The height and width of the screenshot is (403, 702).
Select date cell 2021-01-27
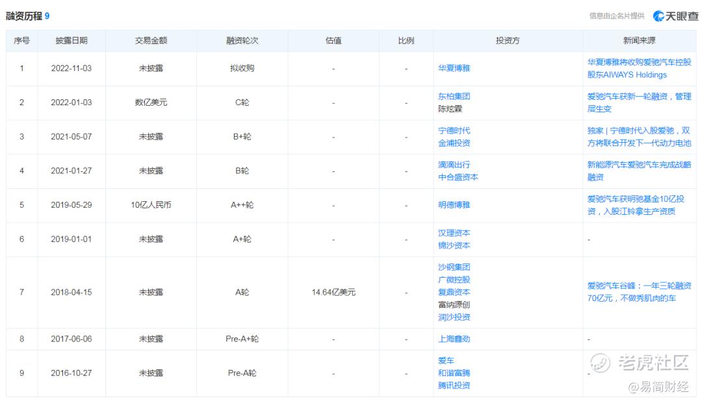[71, 171]
